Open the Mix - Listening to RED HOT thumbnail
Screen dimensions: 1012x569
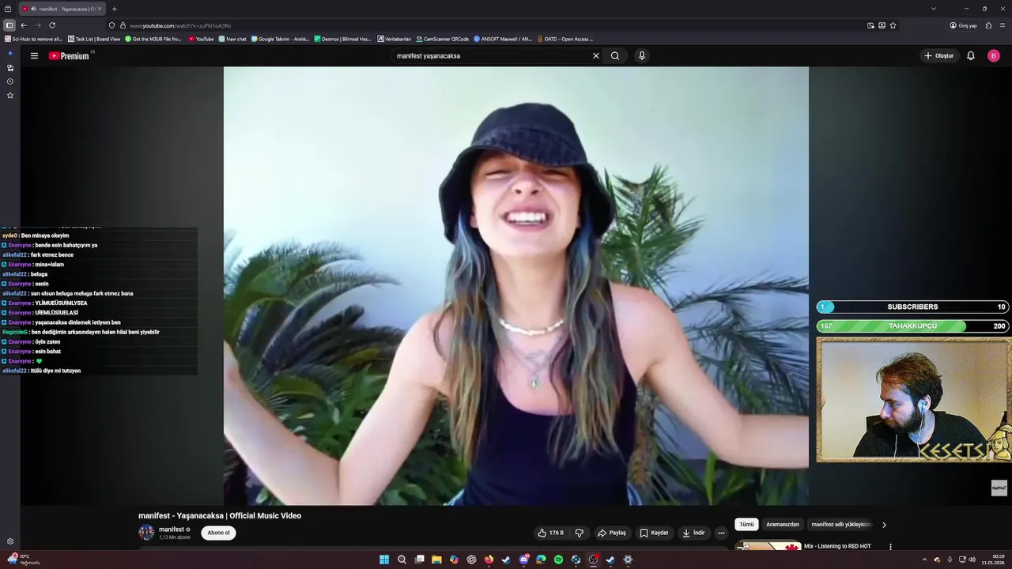point(768,546)
